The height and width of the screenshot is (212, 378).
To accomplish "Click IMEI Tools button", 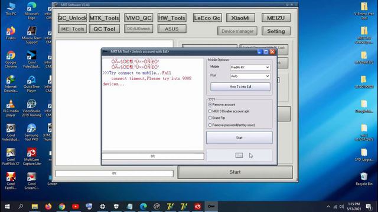I will click(72, 29).
